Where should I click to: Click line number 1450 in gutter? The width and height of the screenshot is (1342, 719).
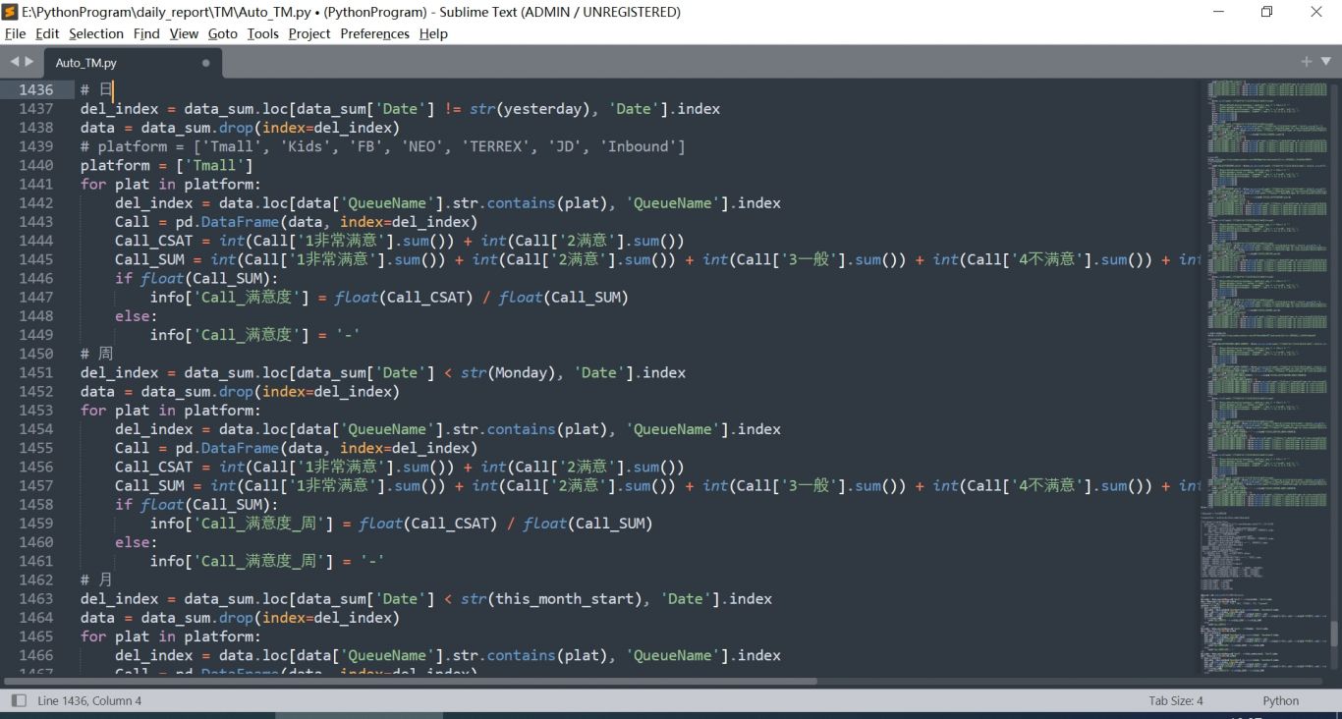(x=36, y=354)
